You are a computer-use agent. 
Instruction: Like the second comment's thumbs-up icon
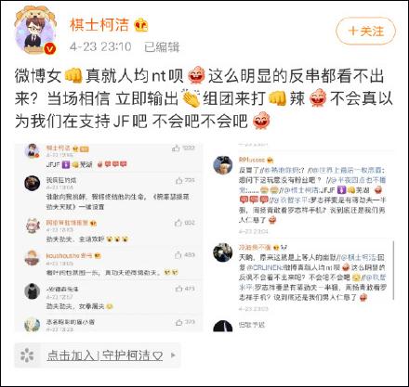tap(179, 180)
